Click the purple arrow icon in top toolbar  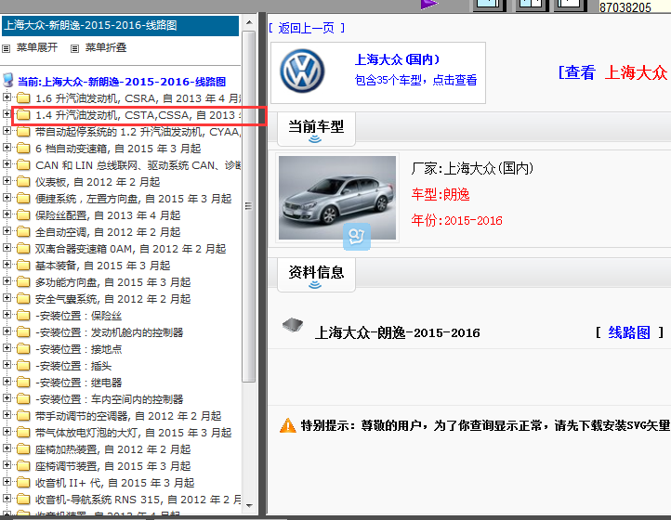point(428,5)
